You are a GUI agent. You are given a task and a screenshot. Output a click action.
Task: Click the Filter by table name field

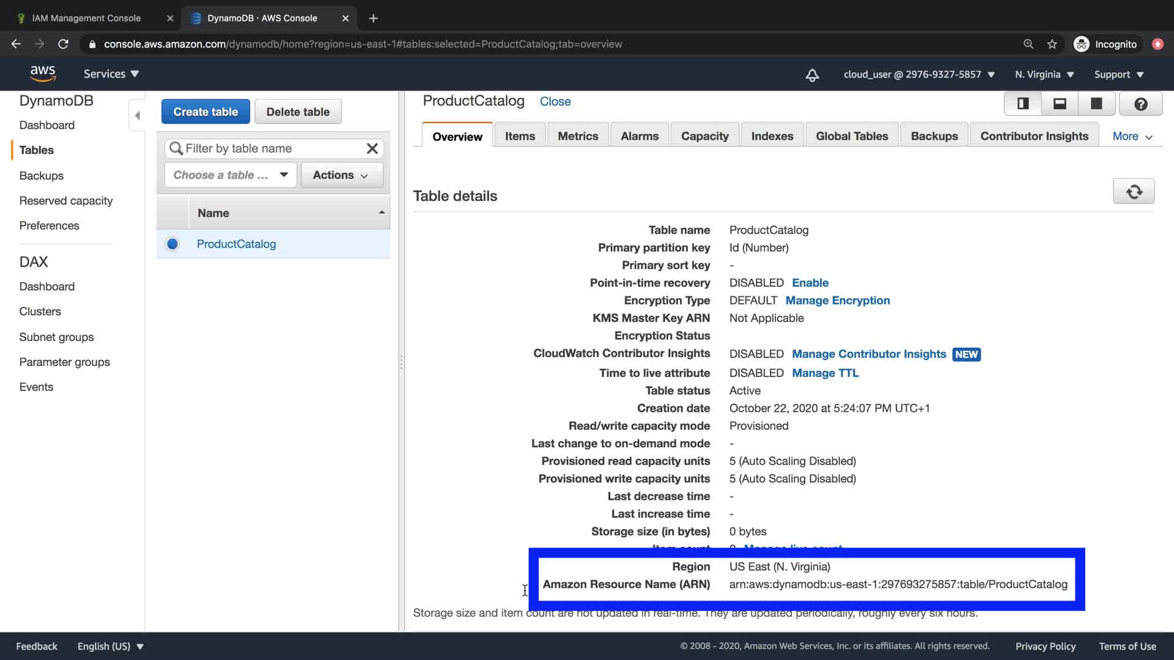[269, 148]
